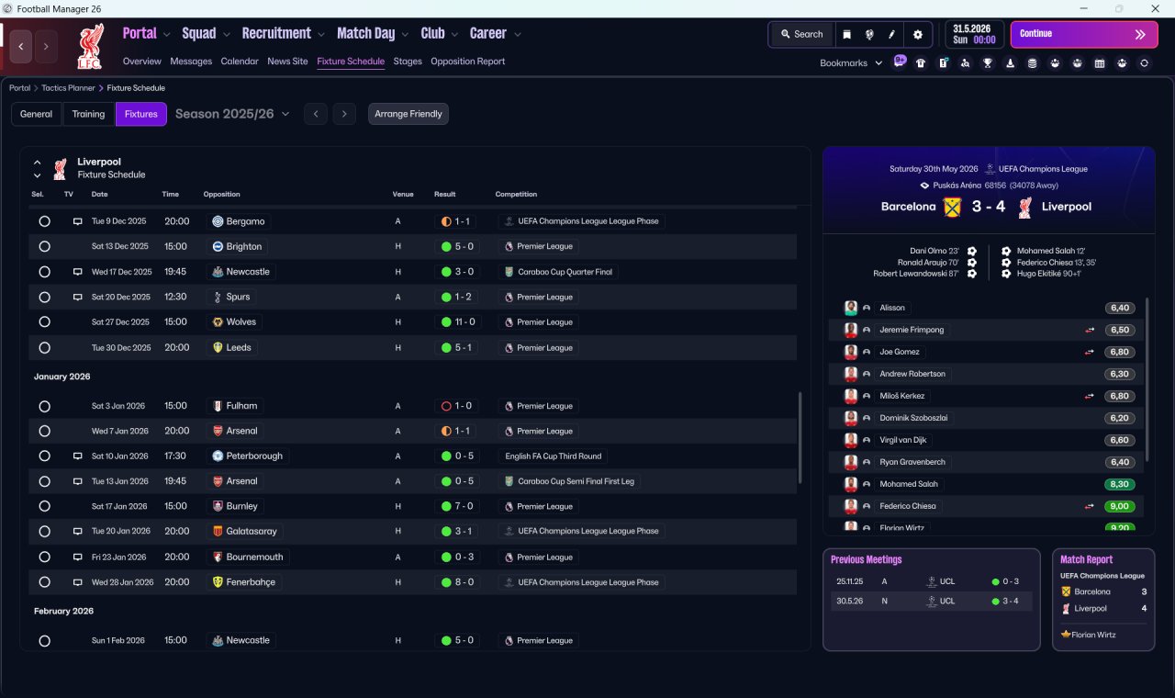This screenshot has width=1175, height=698.
Task: Click Federico Chiesa's 9,00 rating badge
Action: (1120, 506)
